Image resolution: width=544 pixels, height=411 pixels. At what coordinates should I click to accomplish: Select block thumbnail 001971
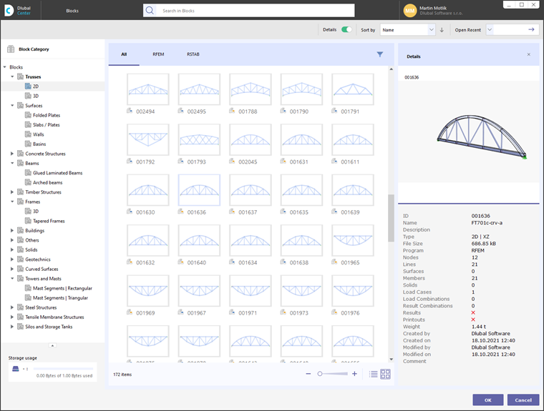tap(250, 291)
